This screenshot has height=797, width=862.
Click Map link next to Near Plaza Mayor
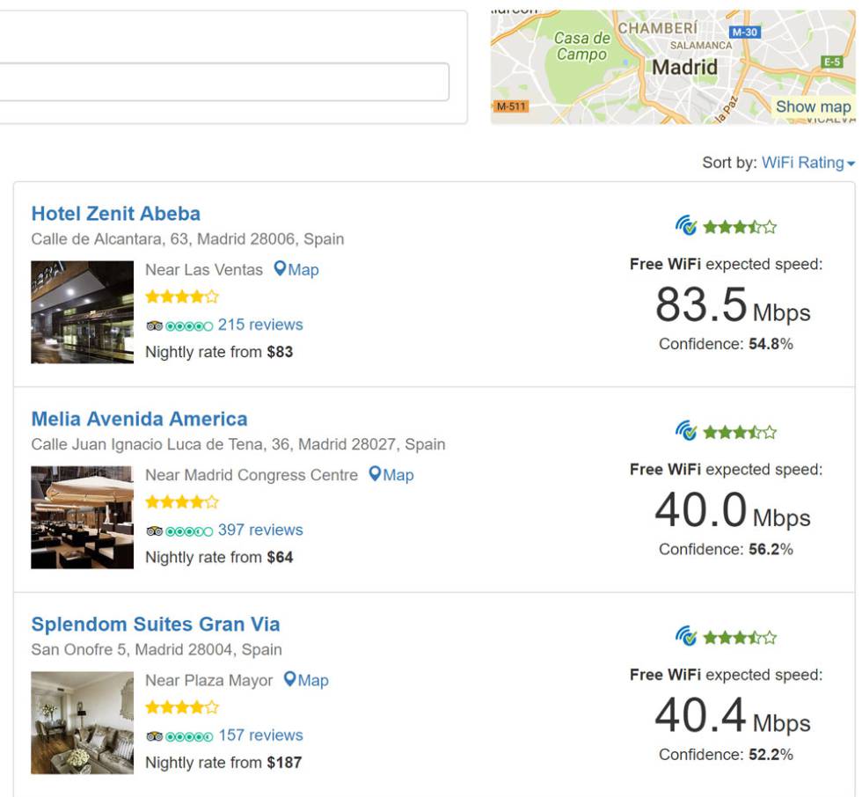click(313, 680)
